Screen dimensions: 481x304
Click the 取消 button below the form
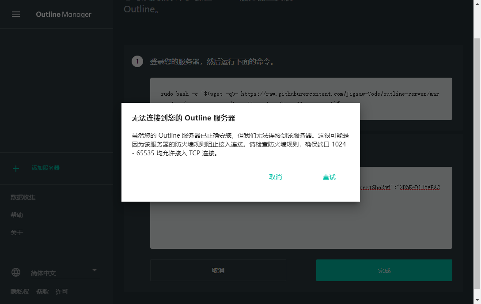coord(218,270)
